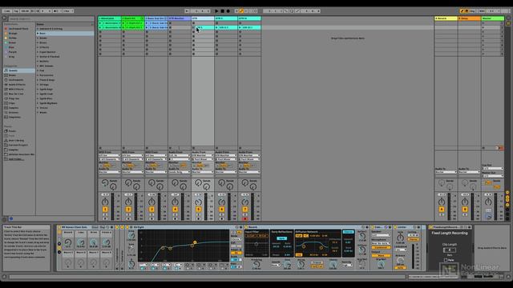The height and width of the screenshot is (288, 513).
Task: Launch the track 7 clip in the second scene
Action: point(240,28)
